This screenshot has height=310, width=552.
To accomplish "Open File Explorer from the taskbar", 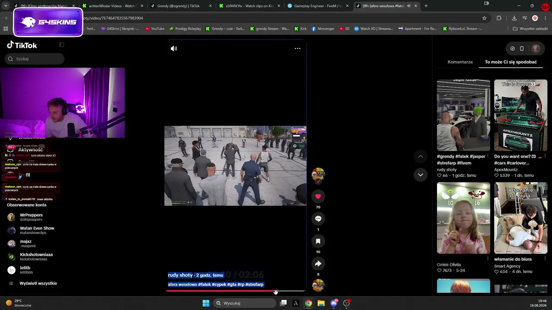I will tap(321, 303).
